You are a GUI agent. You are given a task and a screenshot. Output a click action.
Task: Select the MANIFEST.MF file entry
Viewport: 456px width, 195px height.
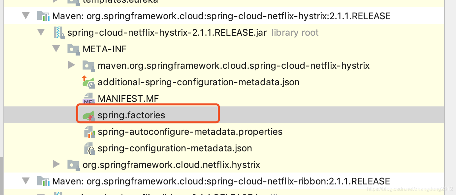[128, 99]
